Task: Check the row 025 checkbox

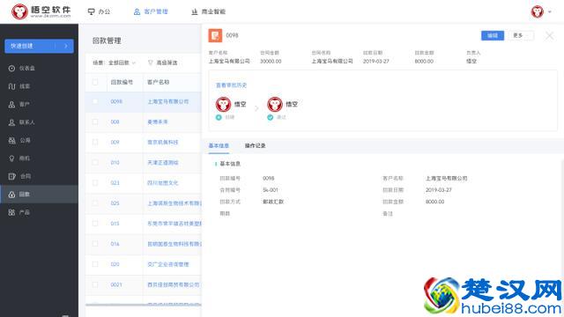Action: 95,203
